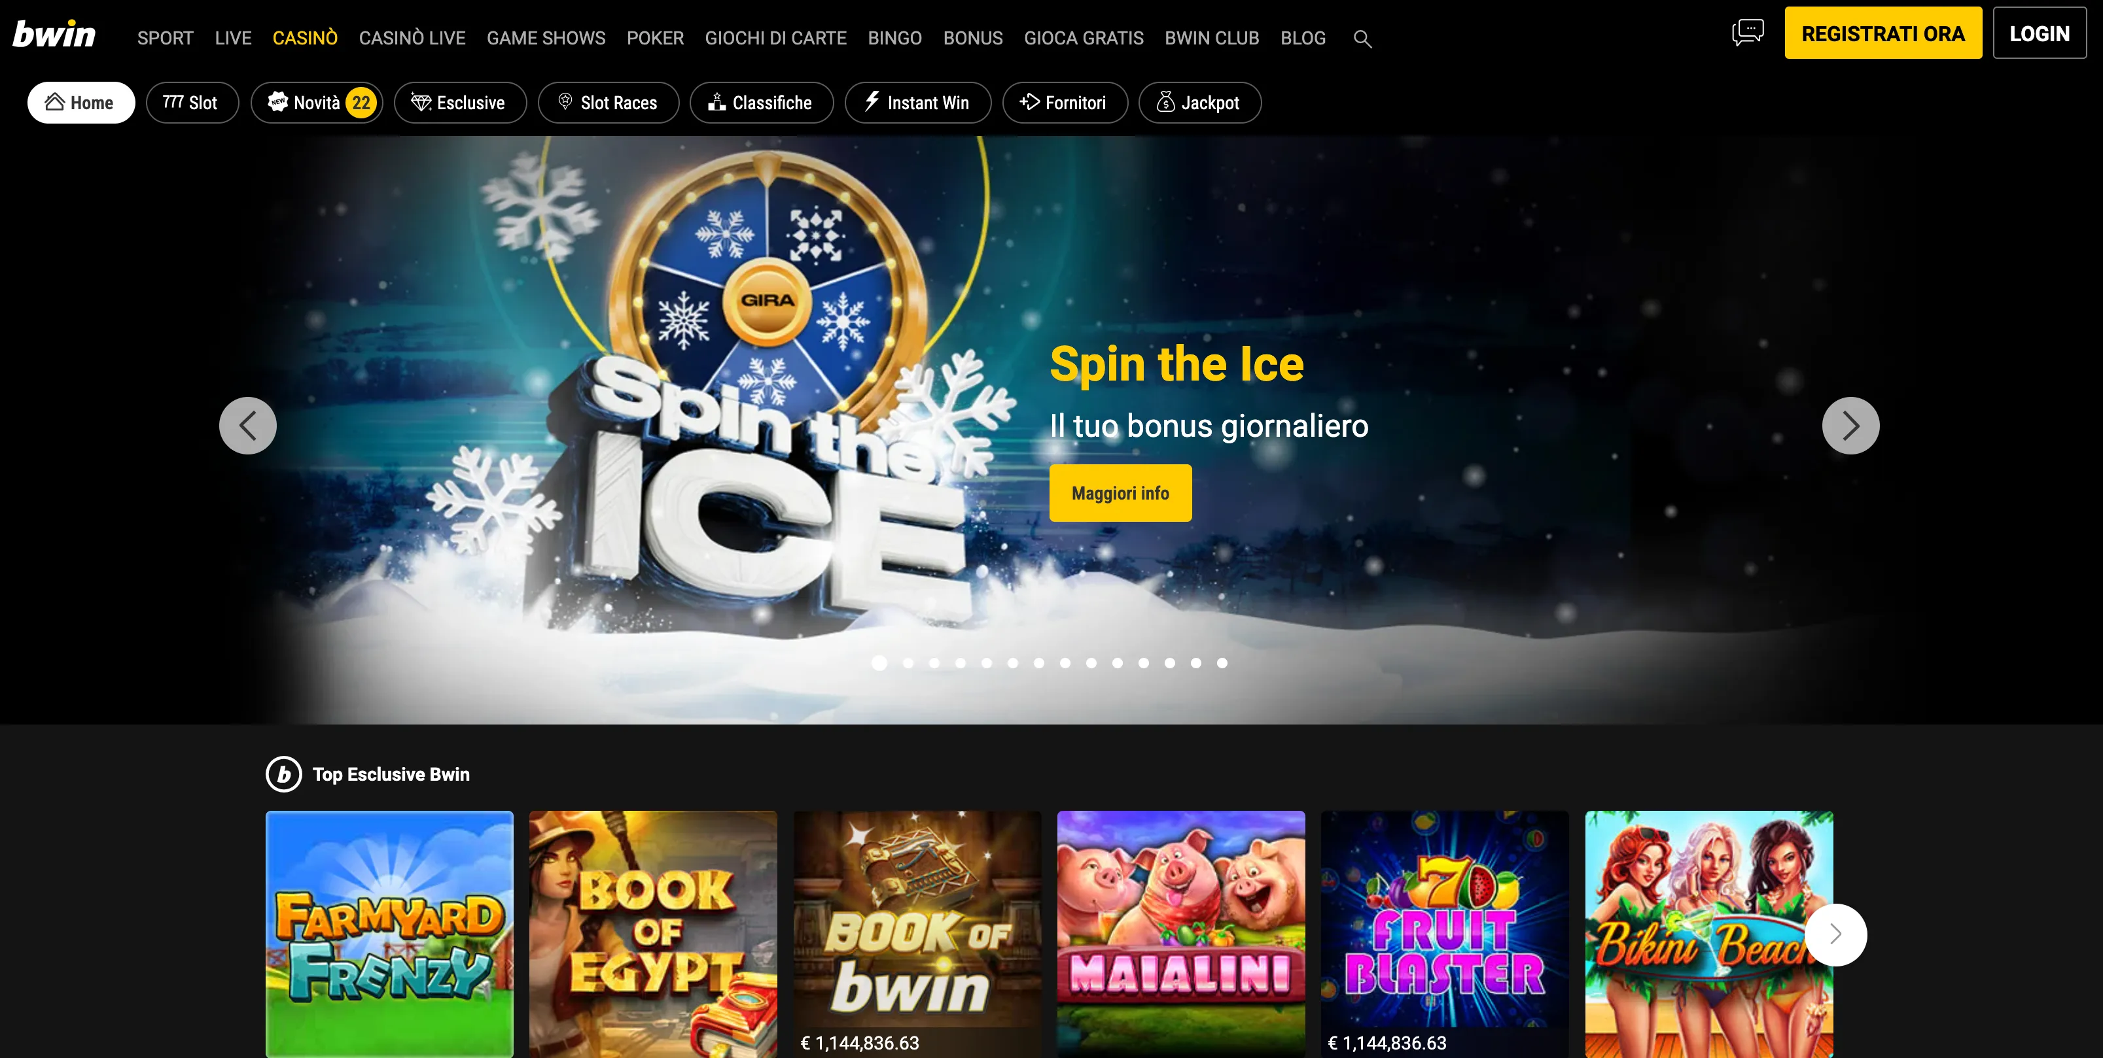Jump to the last carousel dot
Viewport: 2103px width, 1058px height.
[x=1222, y=663]
